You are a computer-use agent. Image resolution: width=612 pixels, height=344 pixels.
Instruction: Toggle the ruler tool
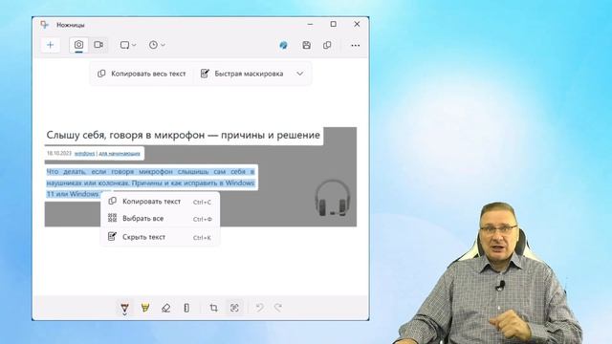coord(186,308)
